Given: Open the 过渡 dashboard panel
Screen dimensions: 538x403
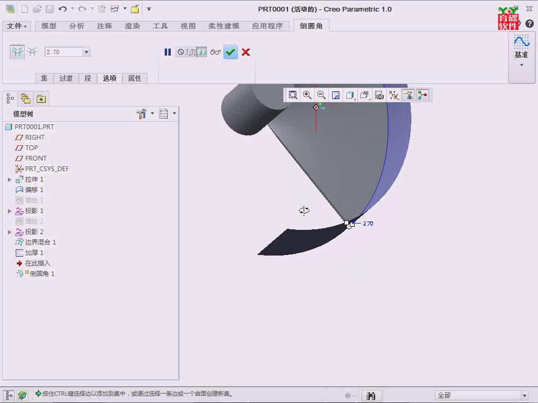Looking at the screenshot, I should tap(66, 79).
